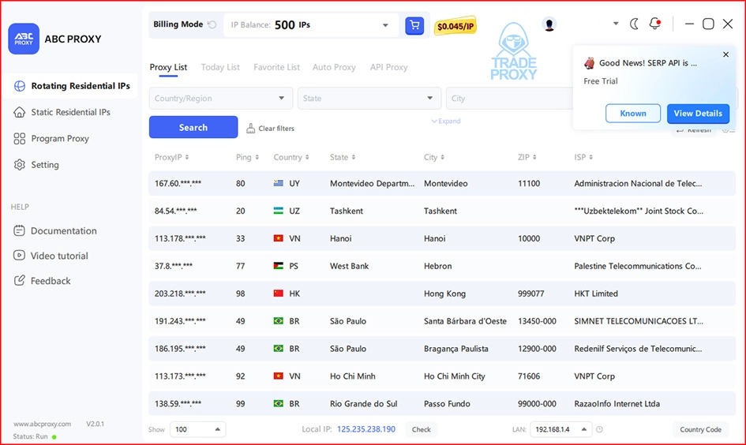This screenshot has height=445, width=746.
Task: Sort the table by ProxyIP
Action: [172, 157]
